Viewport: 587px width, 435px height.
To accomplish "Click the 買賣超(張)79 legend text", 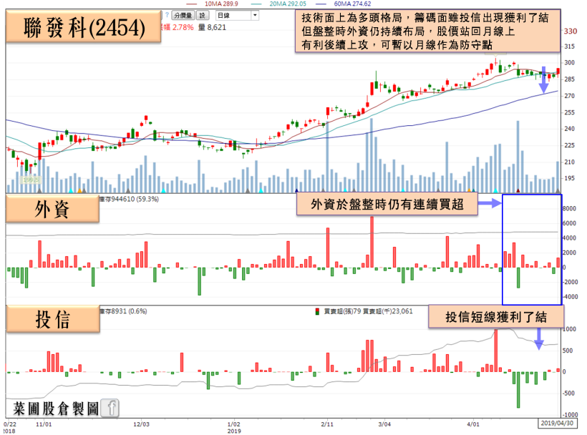I will pos(343,311).
